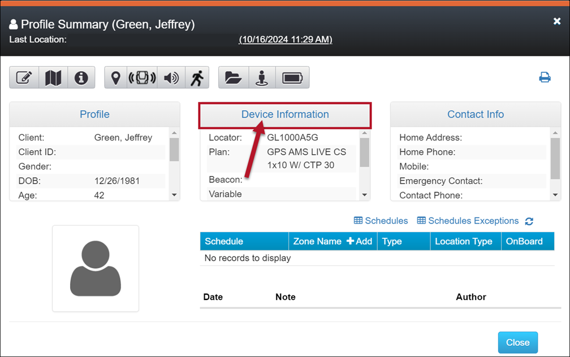Add a new zone name

pos(359,241)
